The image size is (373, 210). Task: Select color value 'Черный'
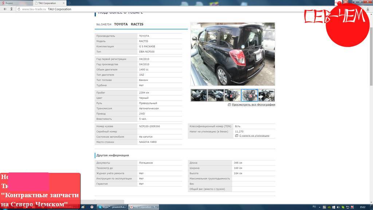144,98
